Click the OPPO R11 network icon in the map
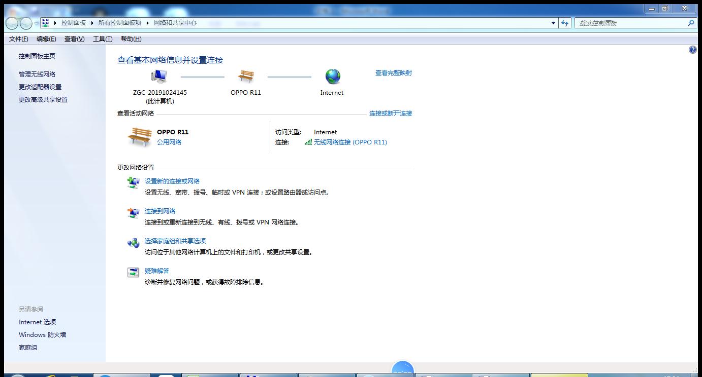 coord(246,76)
